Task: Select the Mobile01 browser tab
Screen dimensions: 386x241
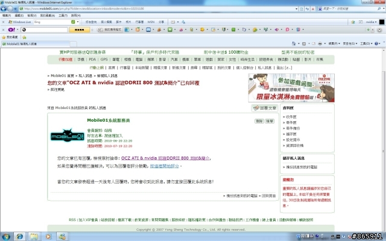Action: point(35,44)
